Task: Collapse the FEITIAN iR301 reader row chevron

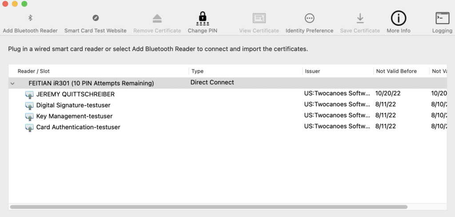Action: 12,83
